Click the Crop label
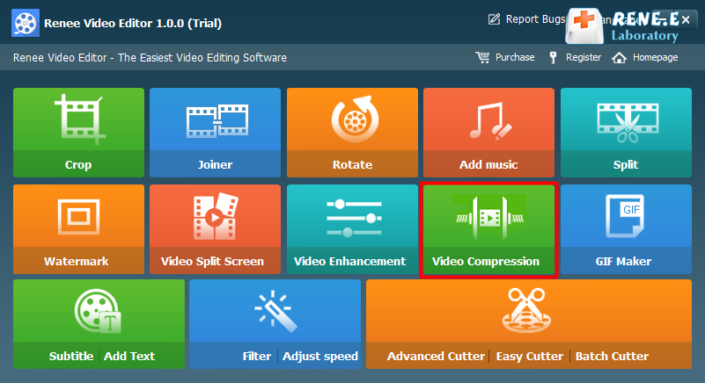The image size is (705, 383). tap(78, 165)
